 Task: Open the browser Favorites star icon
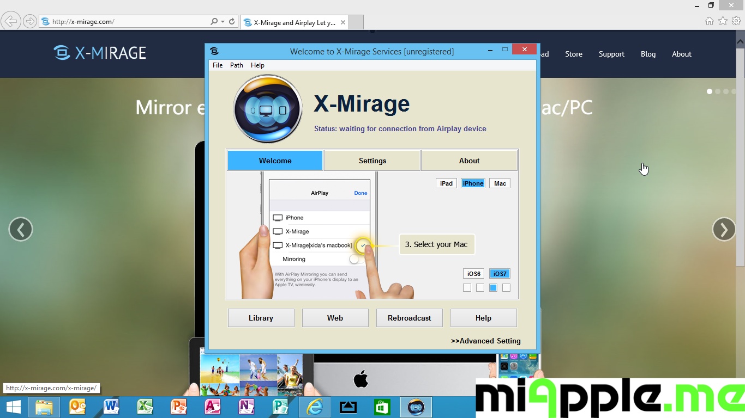[723, 21]
